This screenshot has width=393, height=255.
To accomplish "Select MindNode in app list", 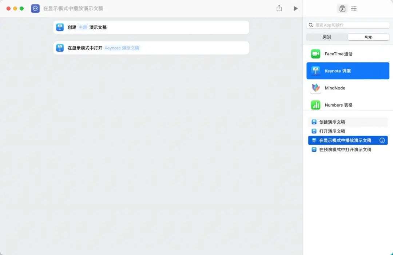I will (348, 88).
